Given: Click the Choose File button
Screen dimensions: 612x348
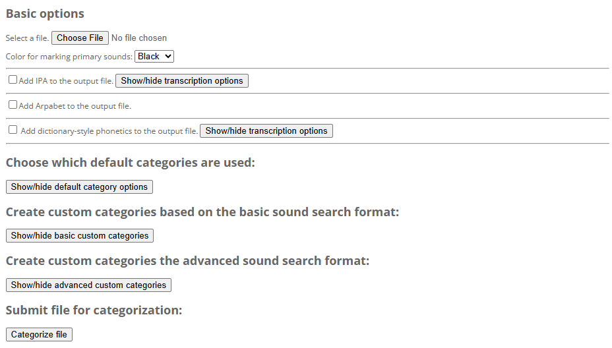Looking at the screenshot, I should (x=80, y=38).
